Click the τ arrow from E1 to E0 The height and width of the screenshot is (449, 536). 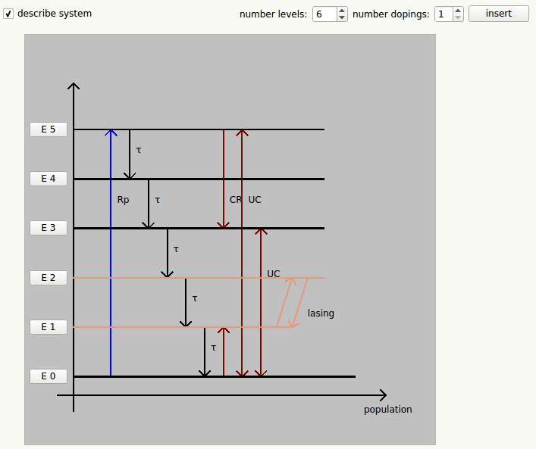tap(205, 351)
